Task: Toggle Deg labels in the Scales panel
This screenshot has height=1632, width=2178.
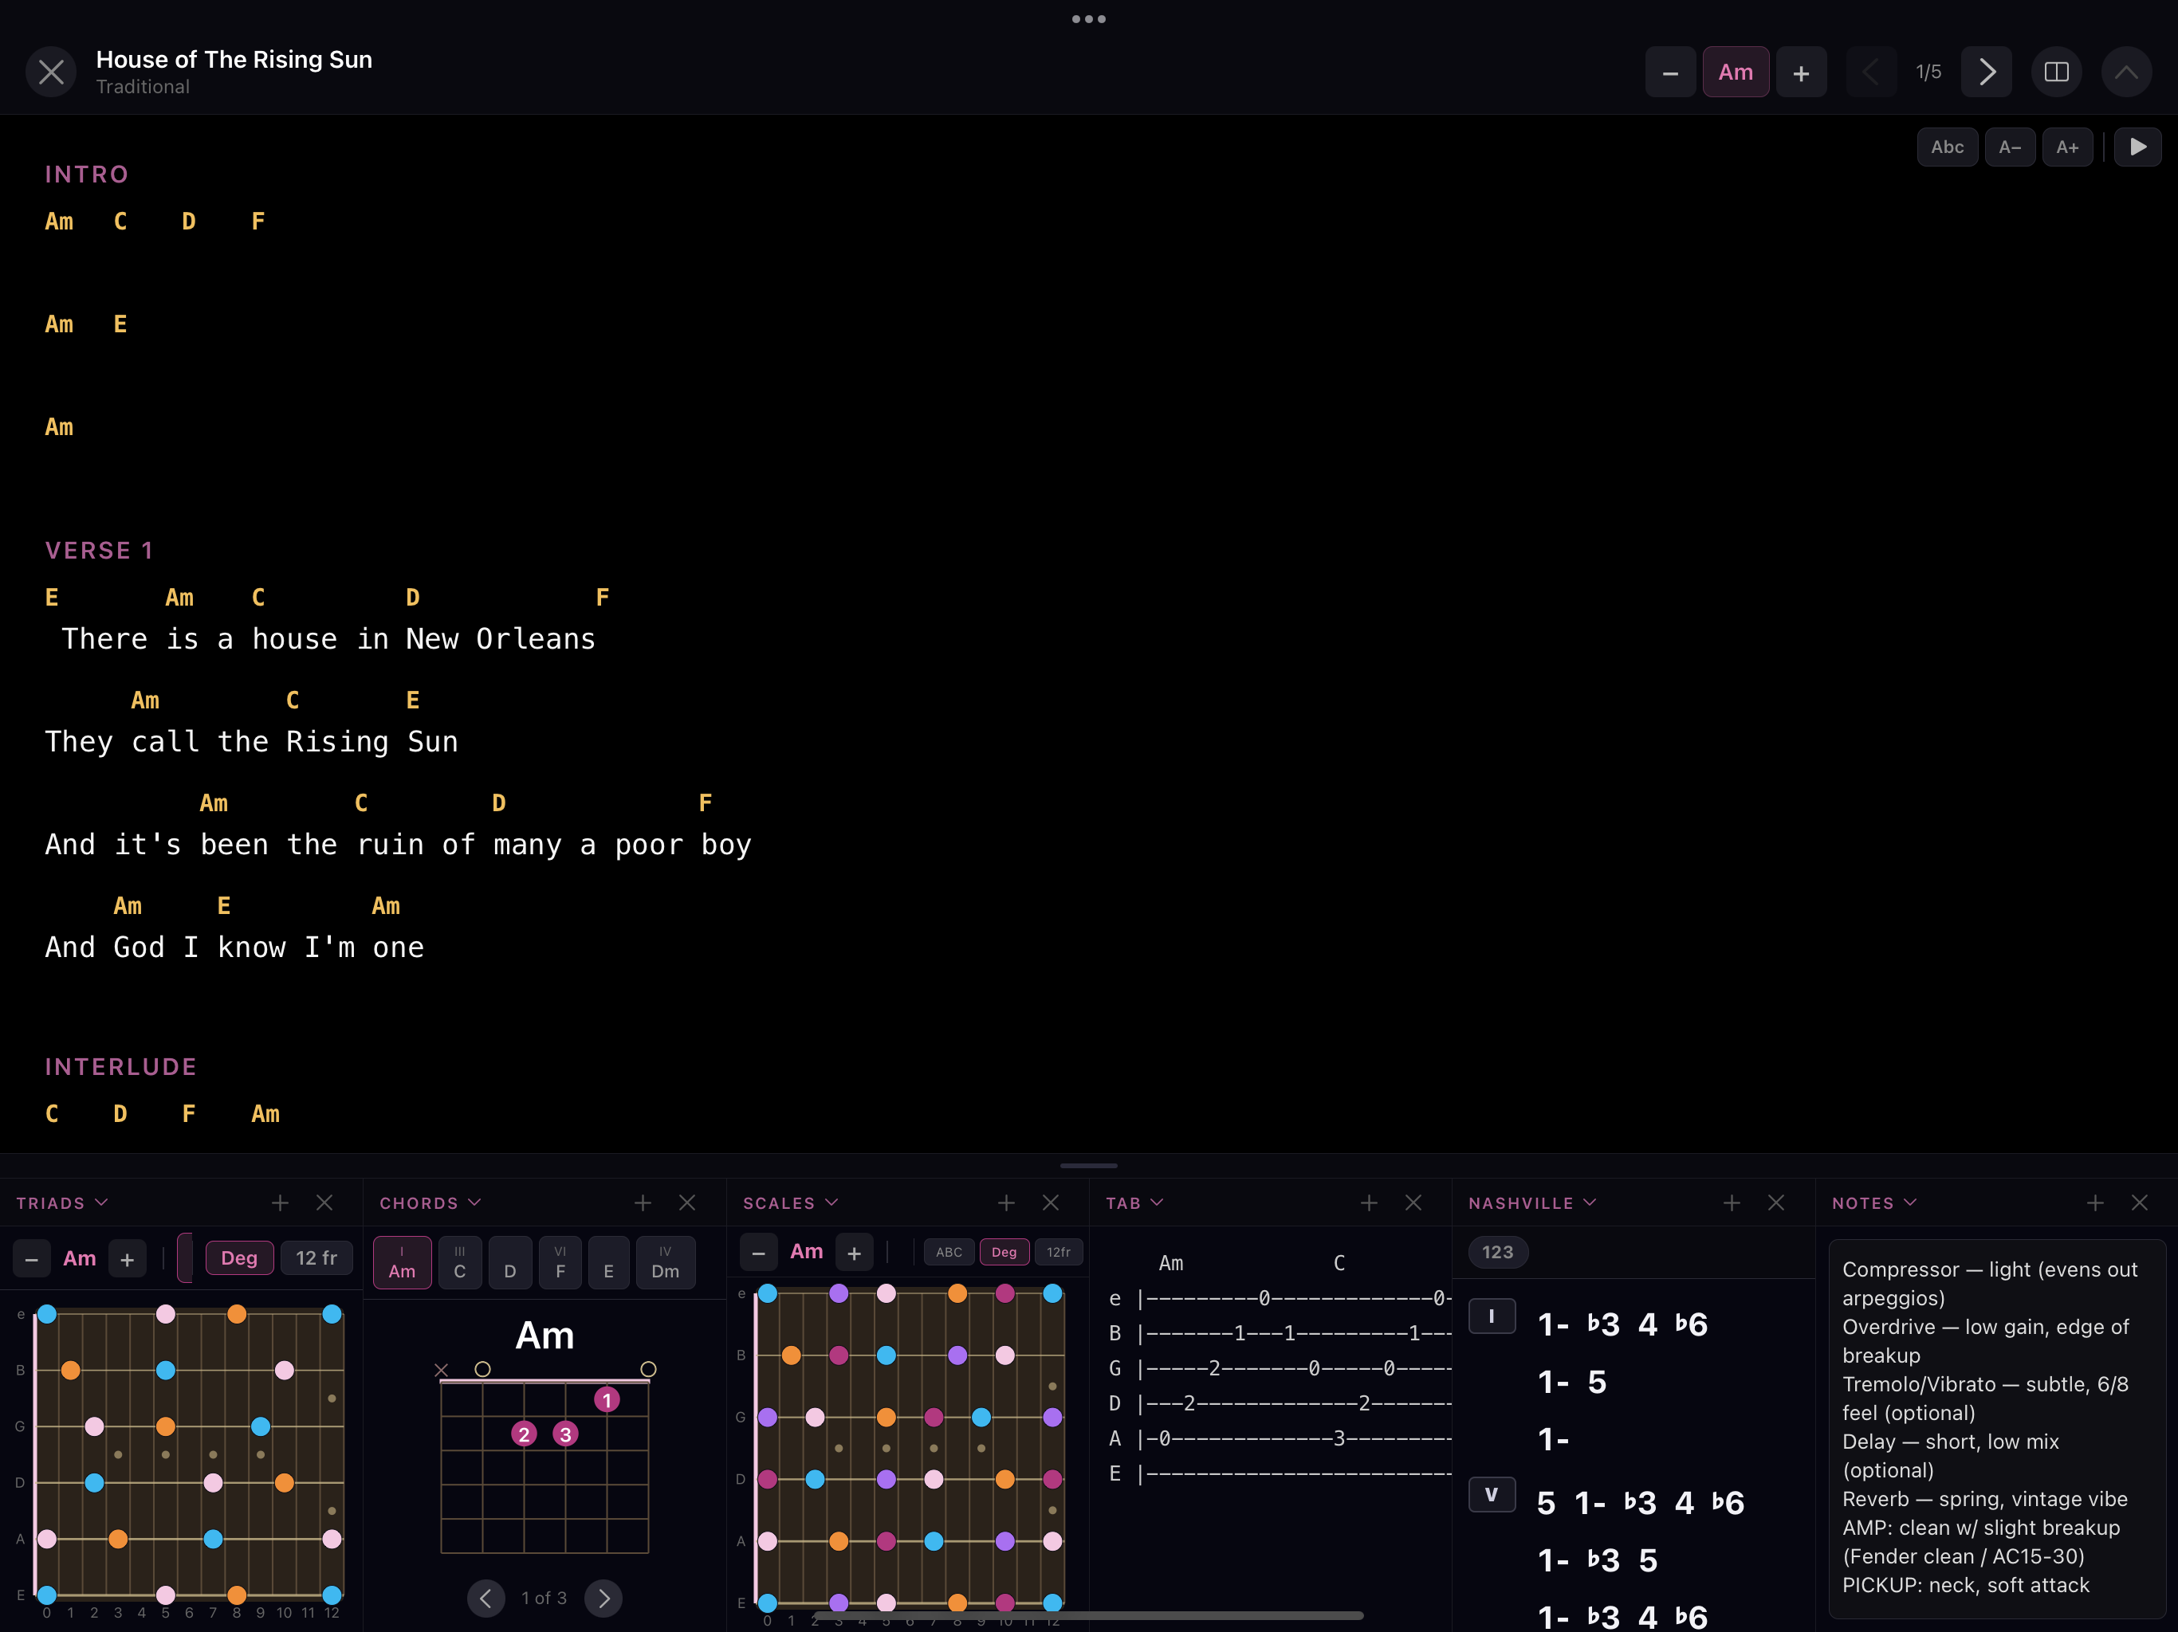Action: point(1004,1252)
